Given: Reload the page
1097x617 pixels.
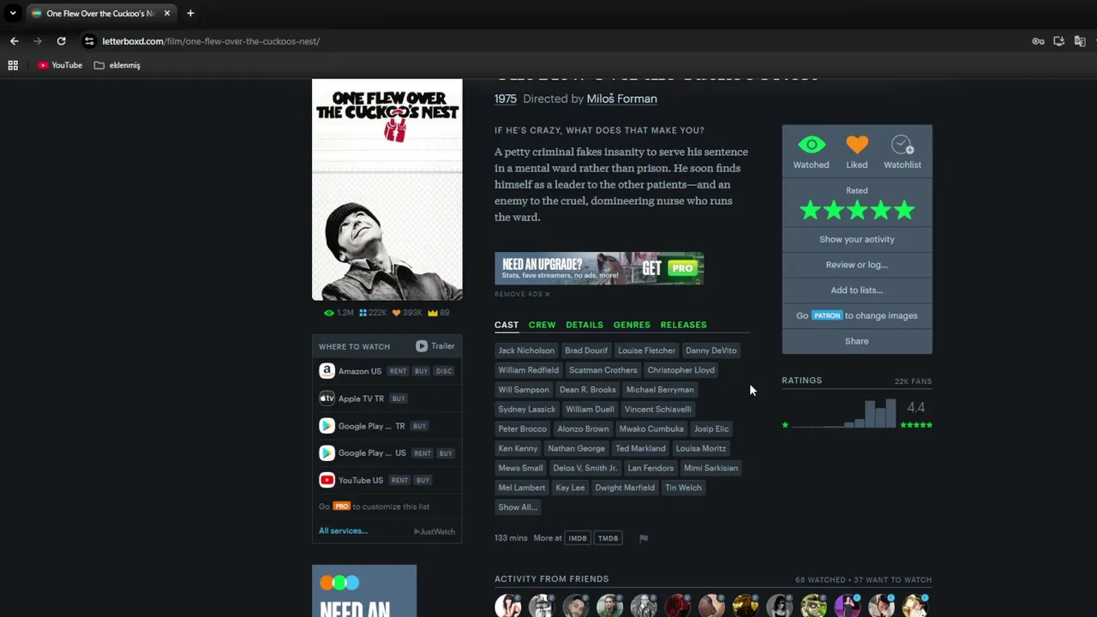Looking at the screenshot, I should [61, 41].
